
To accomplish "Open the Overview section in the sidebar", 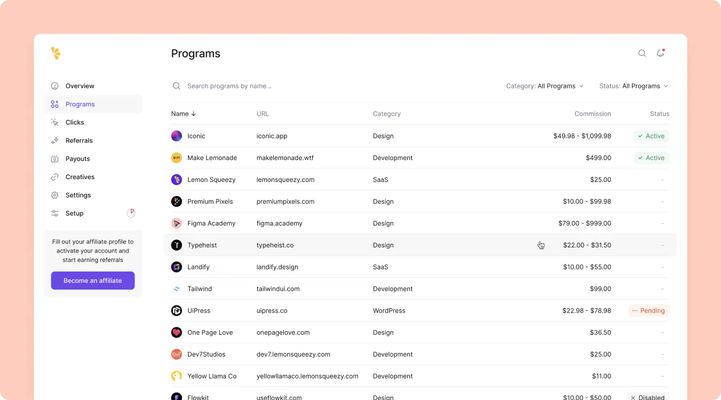I will coord(79,86).
